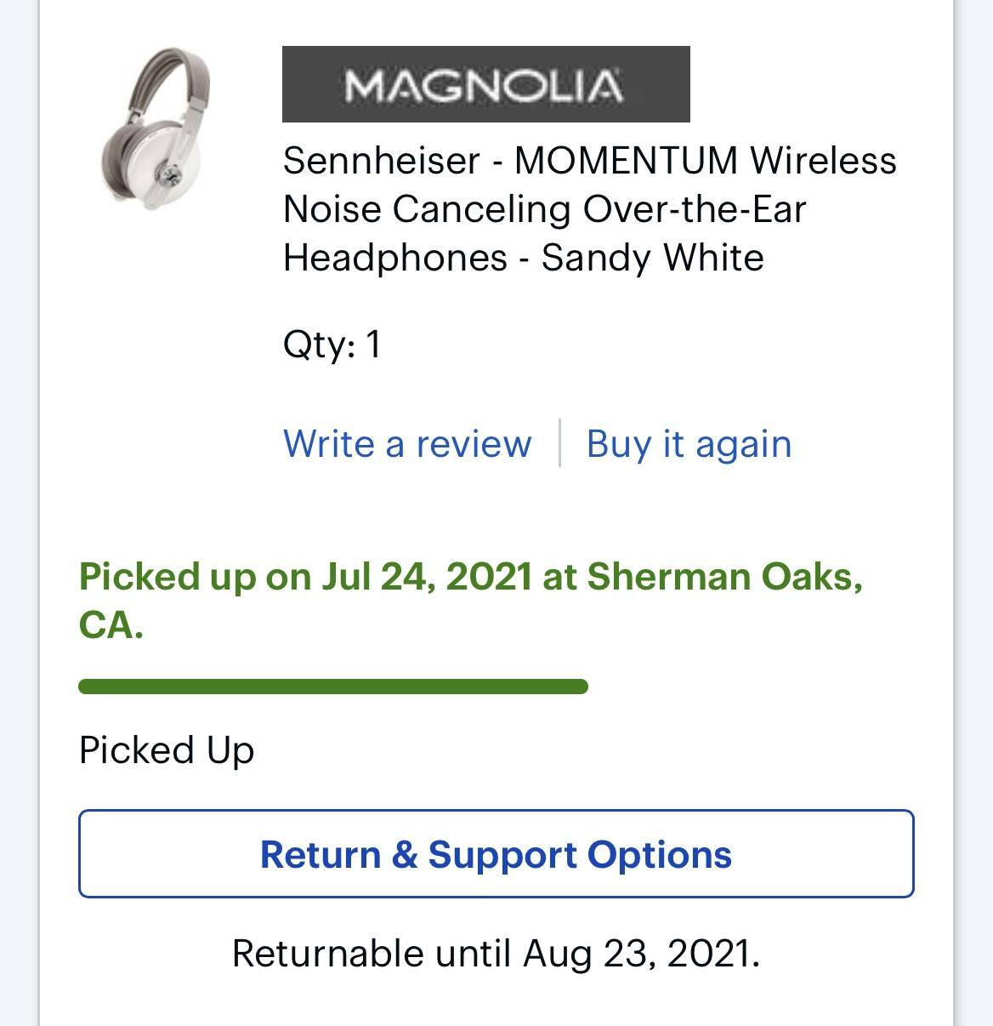Click the green Picked Up progress bar
993x1026 pixels.
tap(333, 683)
